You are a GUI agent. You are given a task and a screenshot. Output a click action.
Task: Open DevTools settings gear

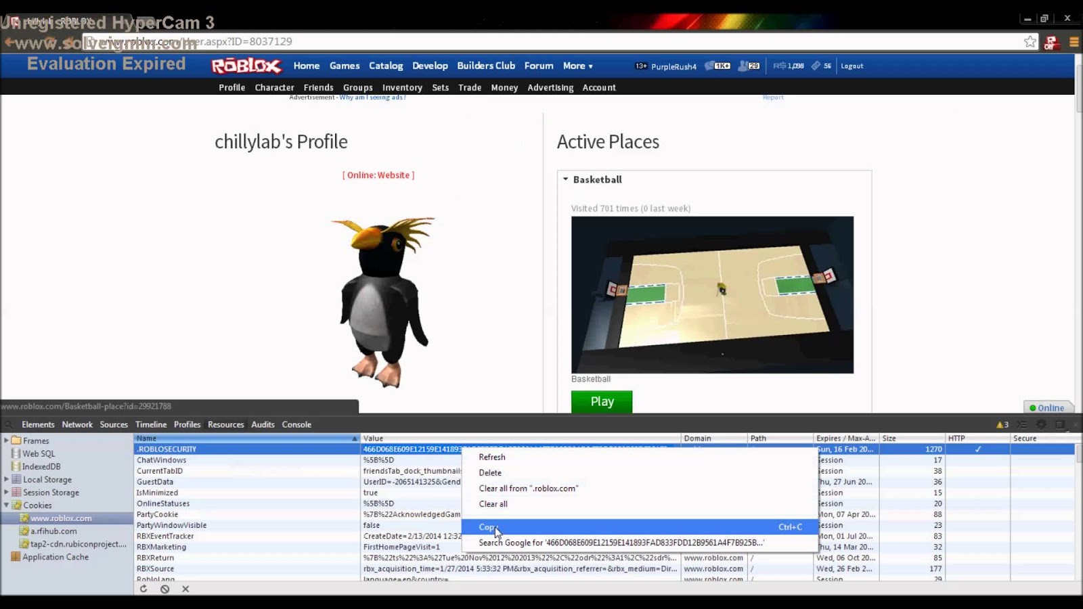pos(1041,424)
